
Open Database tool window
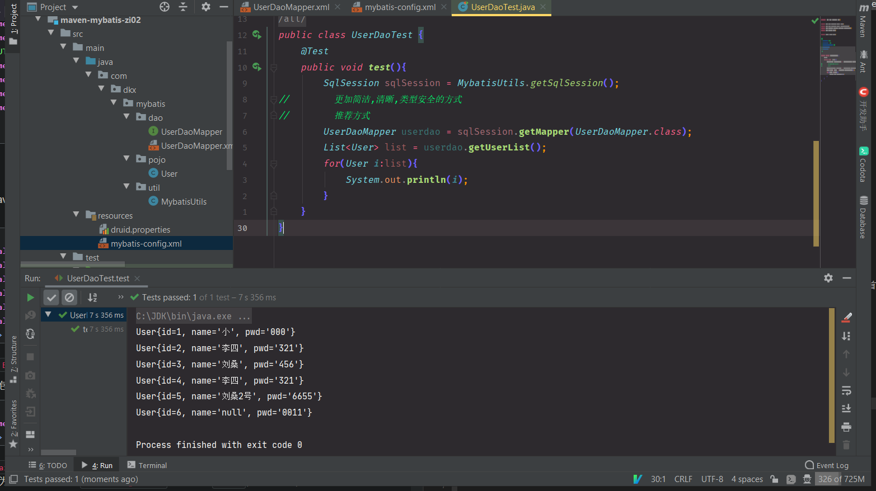[x=863, y=217]
